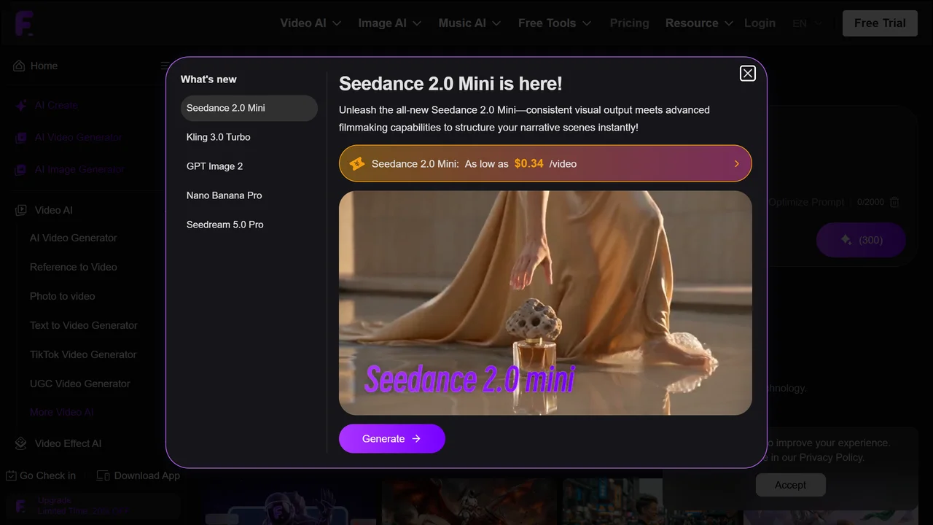The width and height of the screenshot is (933, 525).
Task: Click the Go Check in calendar icon
Action: [11, 475]
